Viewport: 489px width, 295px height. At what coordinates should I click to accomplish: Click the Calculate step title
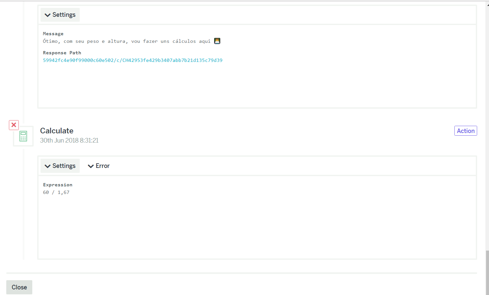57,131
